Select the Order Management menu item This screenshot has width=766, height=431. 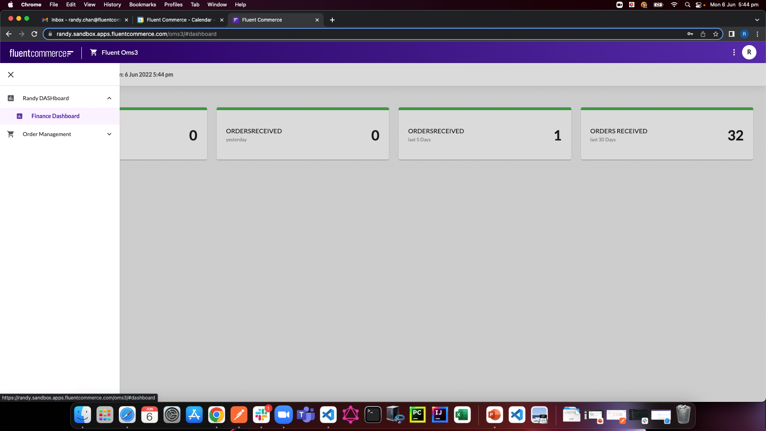[47, 134]
